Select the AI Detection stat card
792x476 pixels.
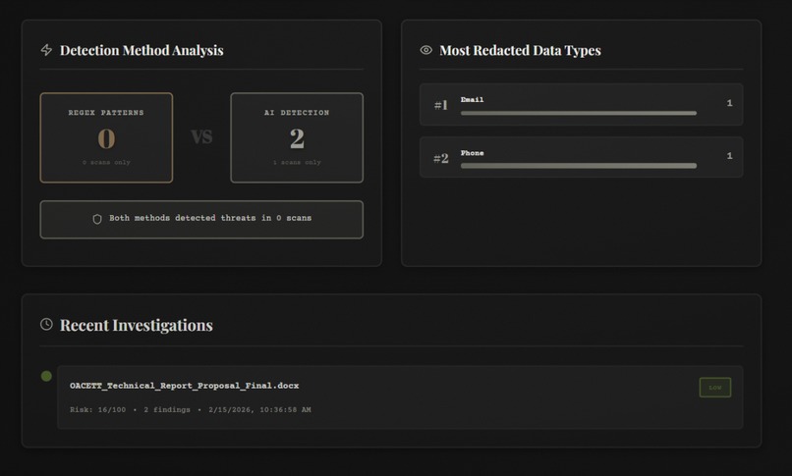click(x=297, y=137)
